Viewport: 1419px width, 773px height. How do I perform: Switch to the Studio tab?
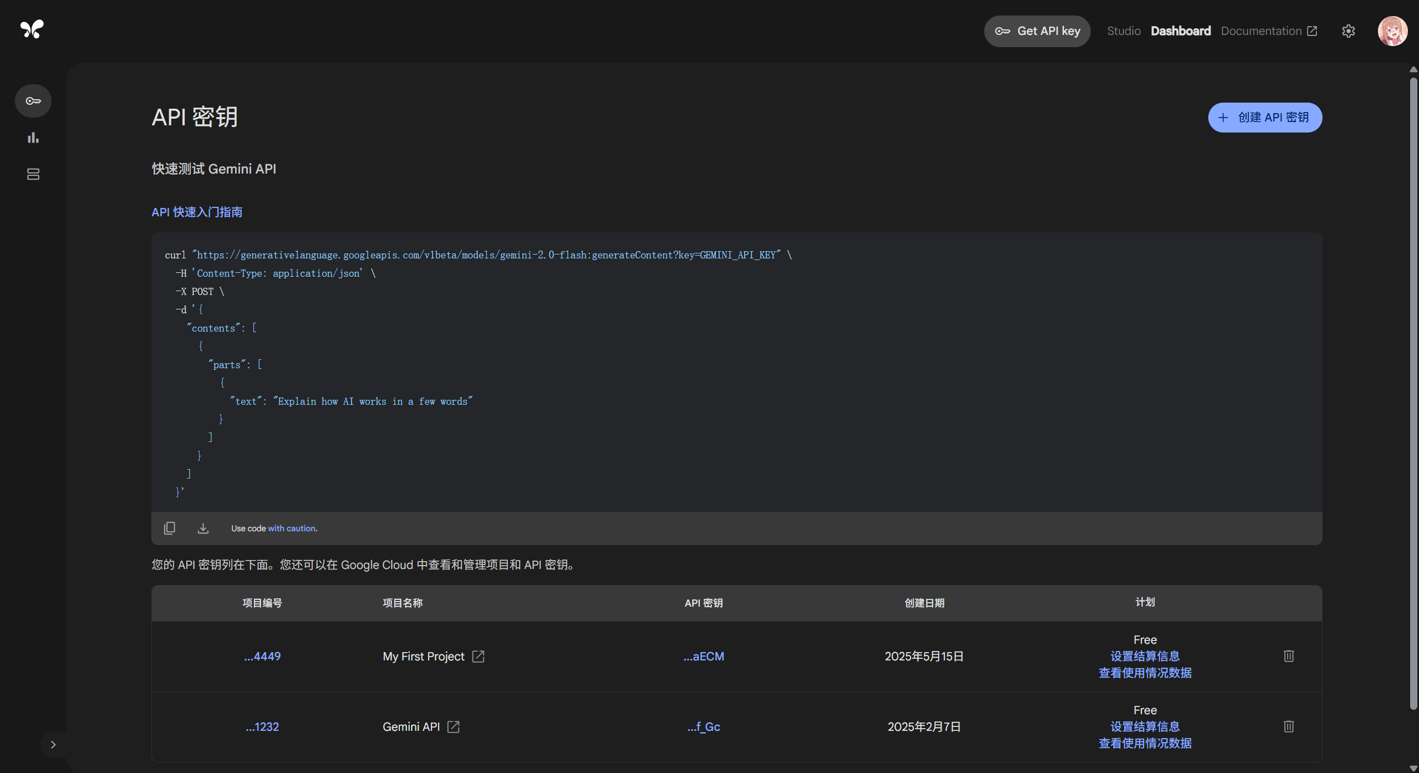pos(1123,31)
